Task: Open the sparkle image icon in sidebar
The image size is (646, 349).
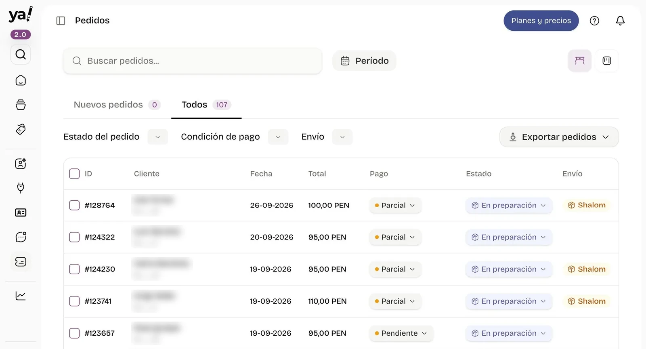Action: point(21,163)
